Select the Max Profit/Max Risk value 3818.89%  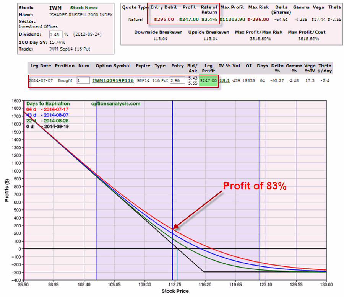point(260,39)
